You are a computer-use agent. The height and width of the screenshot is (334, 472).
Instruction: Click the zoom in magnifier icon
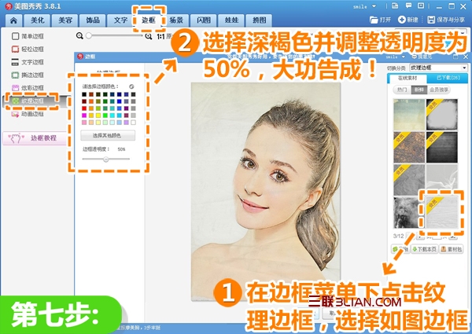(149, 36)
